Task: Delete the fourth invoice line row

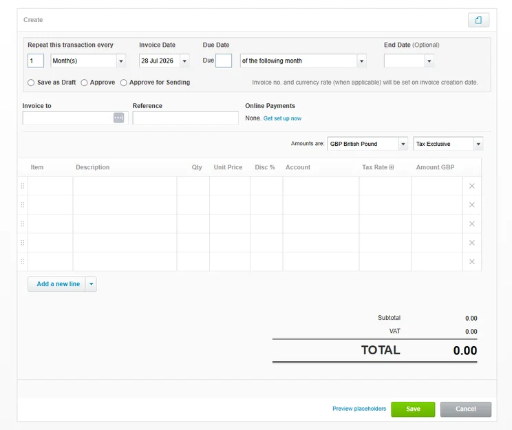Action: (472, 243)
